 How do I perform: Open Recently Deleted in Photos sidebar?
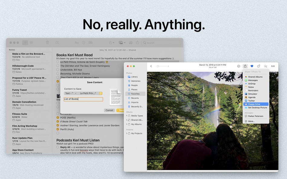[x=135, y=106]
